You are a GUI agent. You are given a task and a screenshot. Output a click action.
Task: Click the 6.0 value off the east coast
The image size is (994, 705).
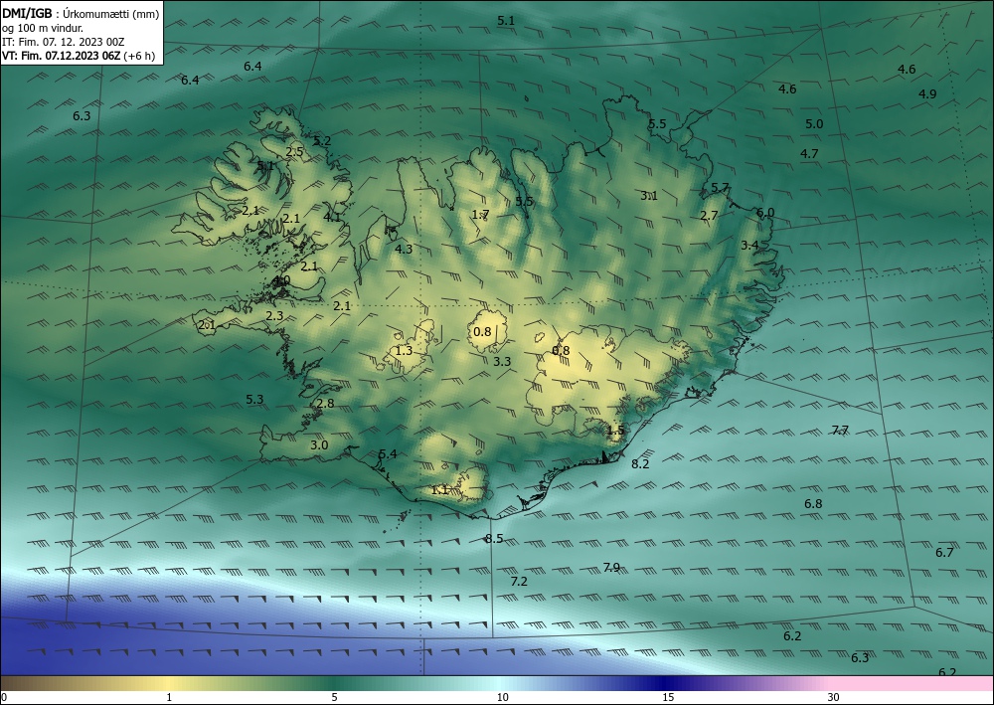click(765, 213)
